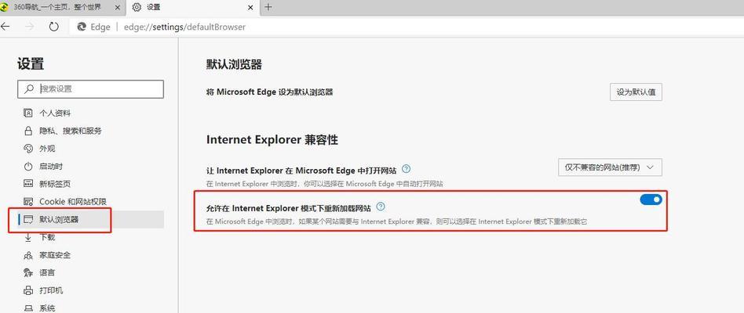Viewport: 744px width, 313px height.
Task: Reload the page with refresh icon
Action: [53, 27]
